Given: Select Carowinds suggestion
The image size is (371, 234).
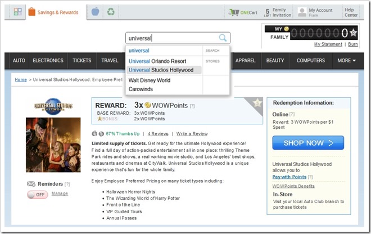Looking at the screenshot, I should coord(141,89).
